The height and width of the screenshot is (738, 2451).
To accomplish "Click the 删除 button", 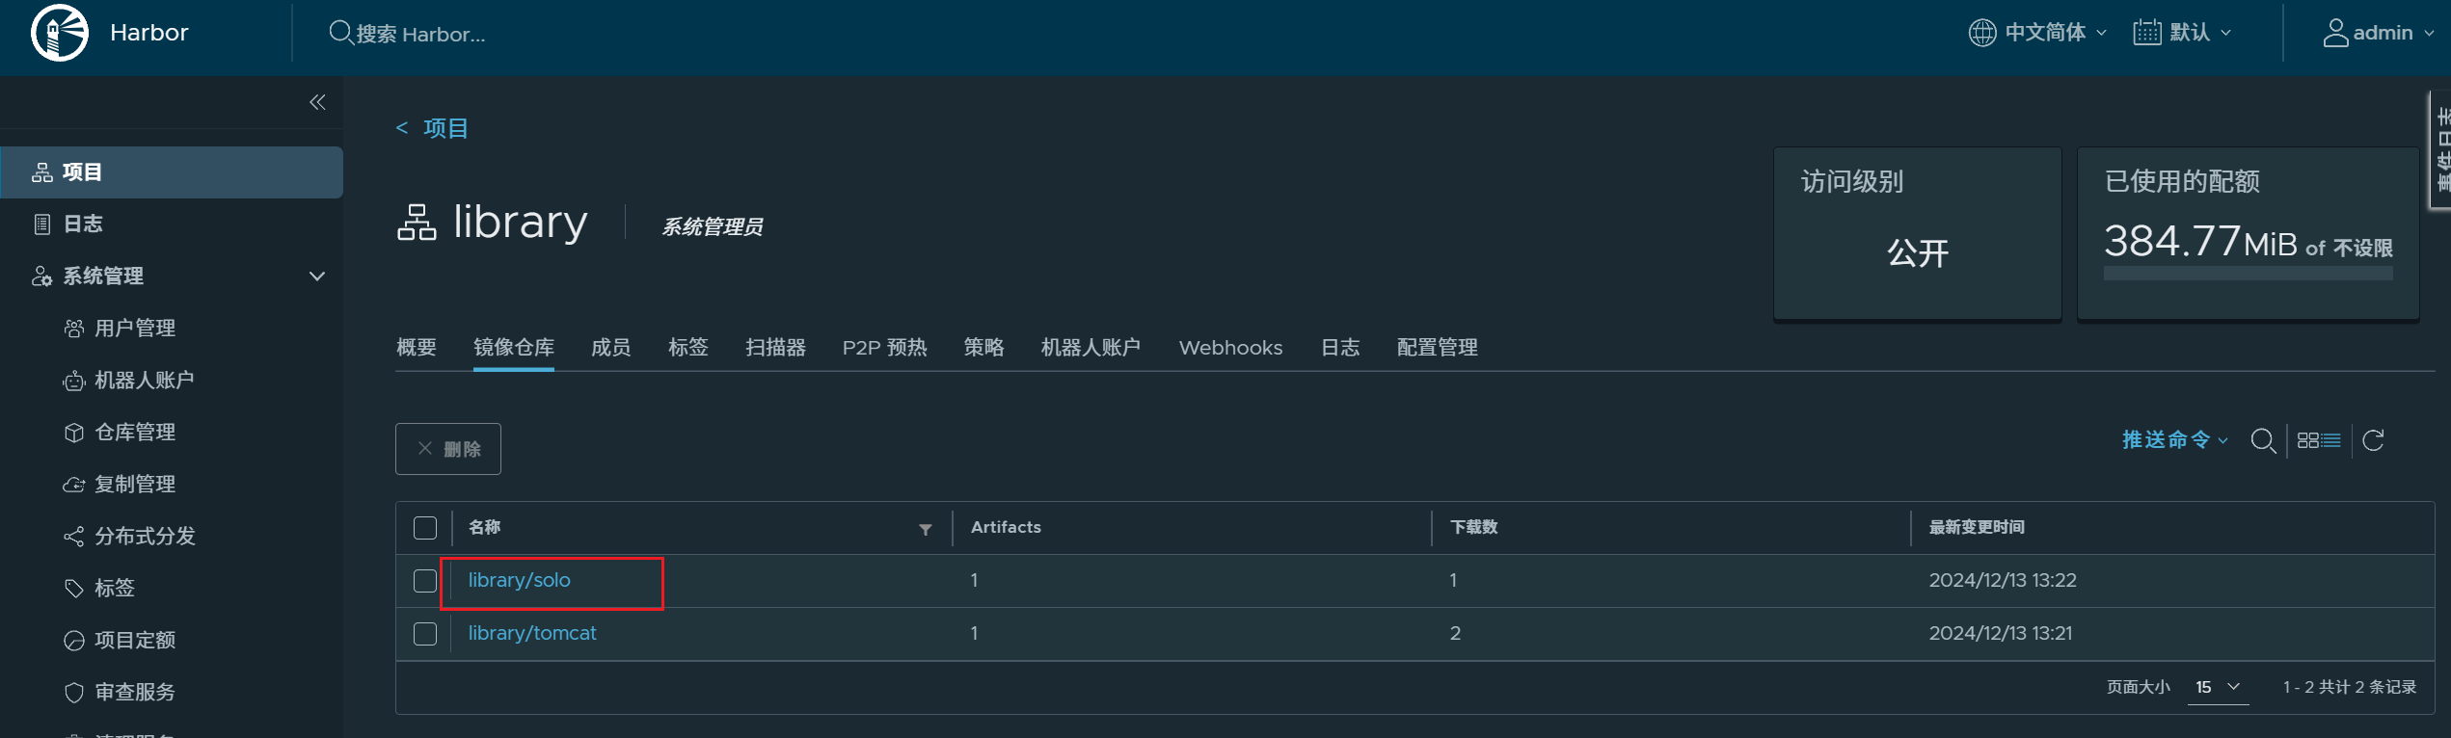I will (x=448, y=449).
